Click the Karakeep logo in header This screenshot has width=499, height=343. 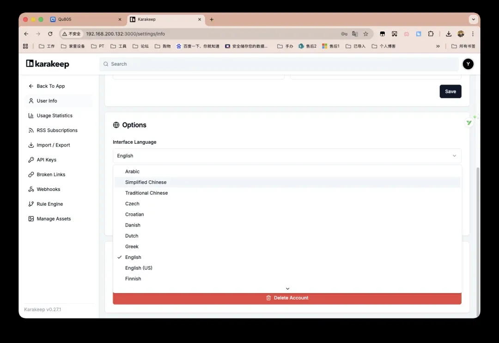(x=48, y=64)
